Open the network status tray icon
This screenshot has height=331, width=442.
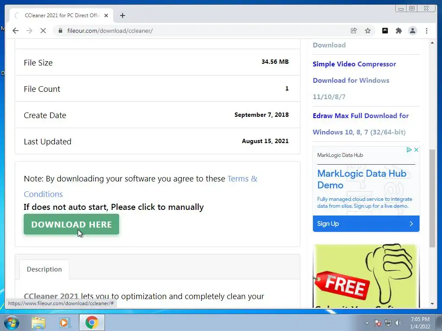pyautogui.click(x=388, y=323)
